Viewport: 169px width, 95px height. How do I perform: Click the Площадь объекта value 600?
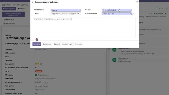(x=36, y=93)
